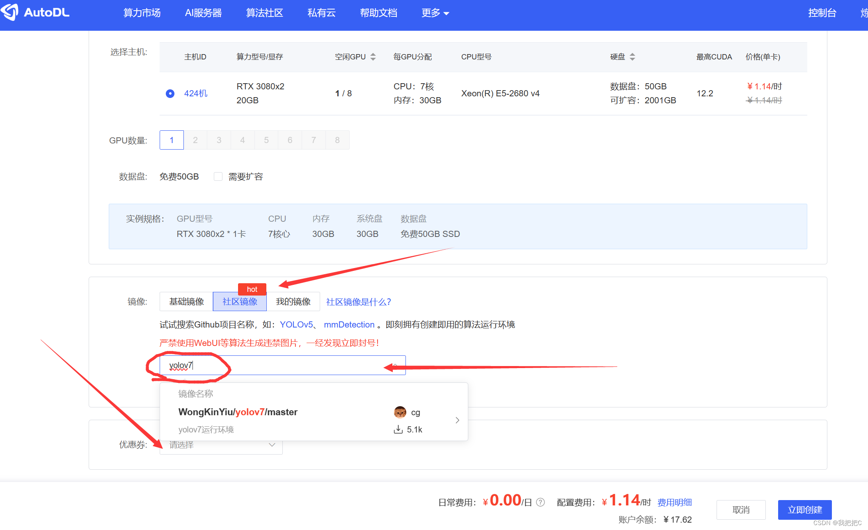This screenshot has width=868, height=530.
Task: Select GPU quantity 1
Action: 172,140
